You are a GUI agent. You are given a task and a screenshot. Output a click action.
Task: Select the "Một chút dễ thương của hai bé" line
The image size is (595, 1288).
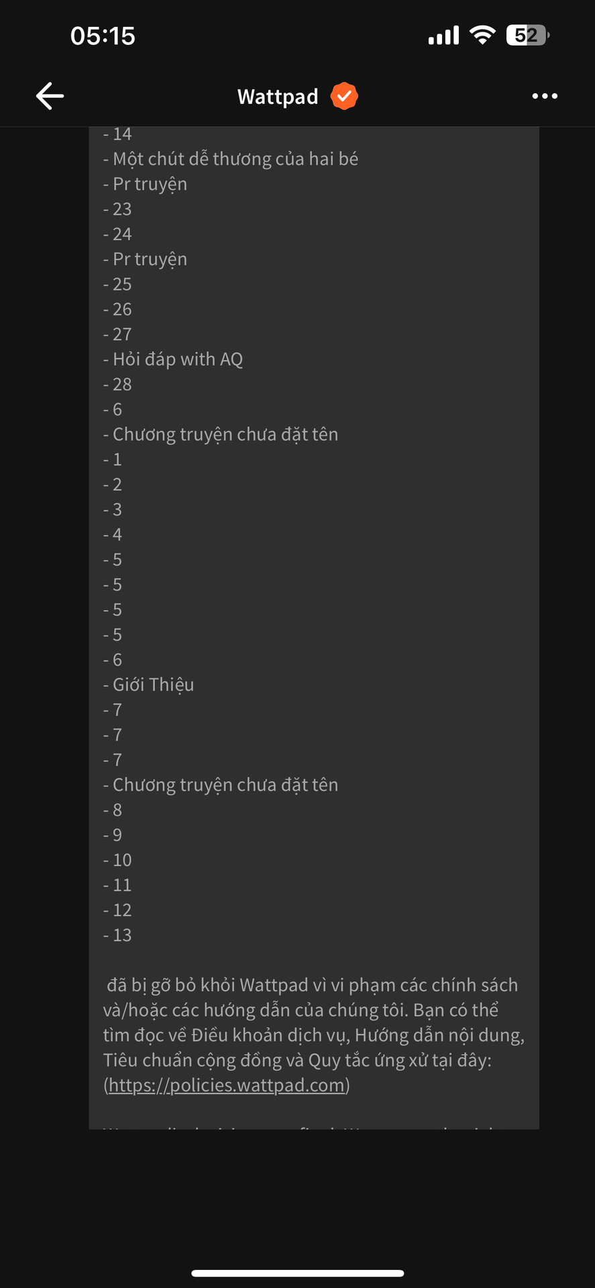tap(231, 159)
